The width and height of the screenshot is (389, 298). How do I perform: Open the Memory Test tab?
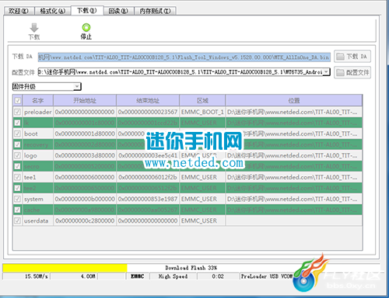tap(155, 11)
